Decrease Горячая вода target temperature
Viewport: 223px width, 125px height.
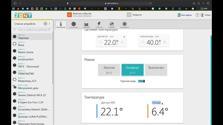pyautogui.click(x=143, y=42)
